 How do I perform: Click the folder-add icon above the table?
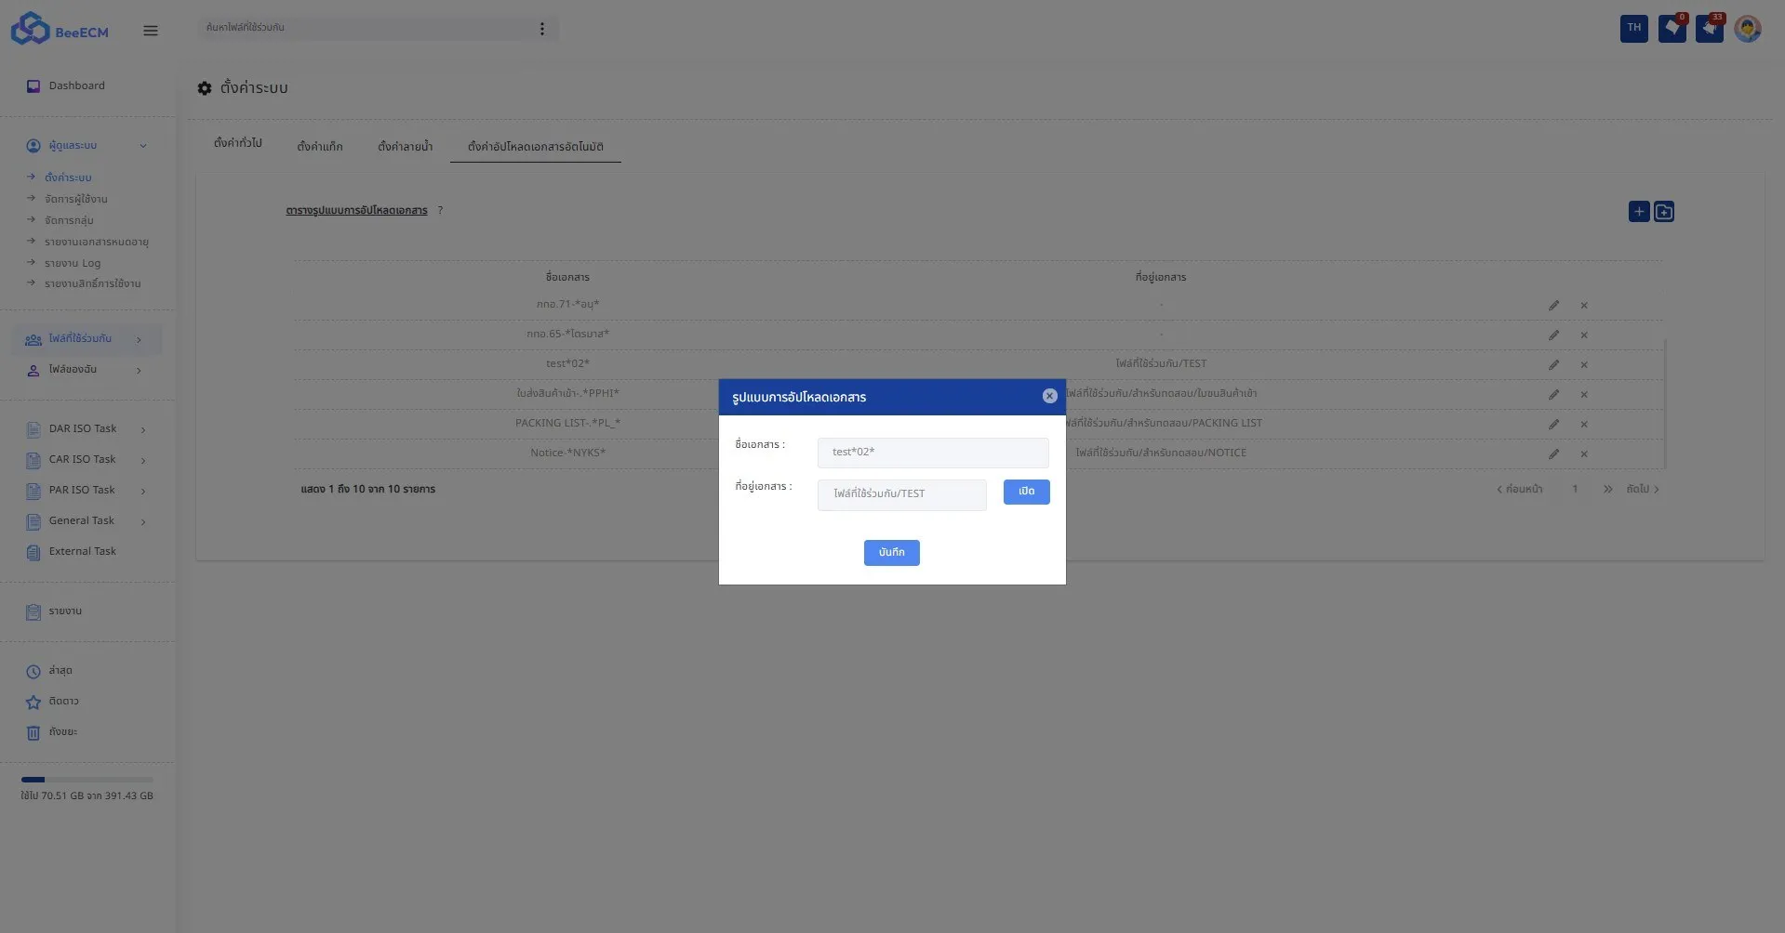1664,211
